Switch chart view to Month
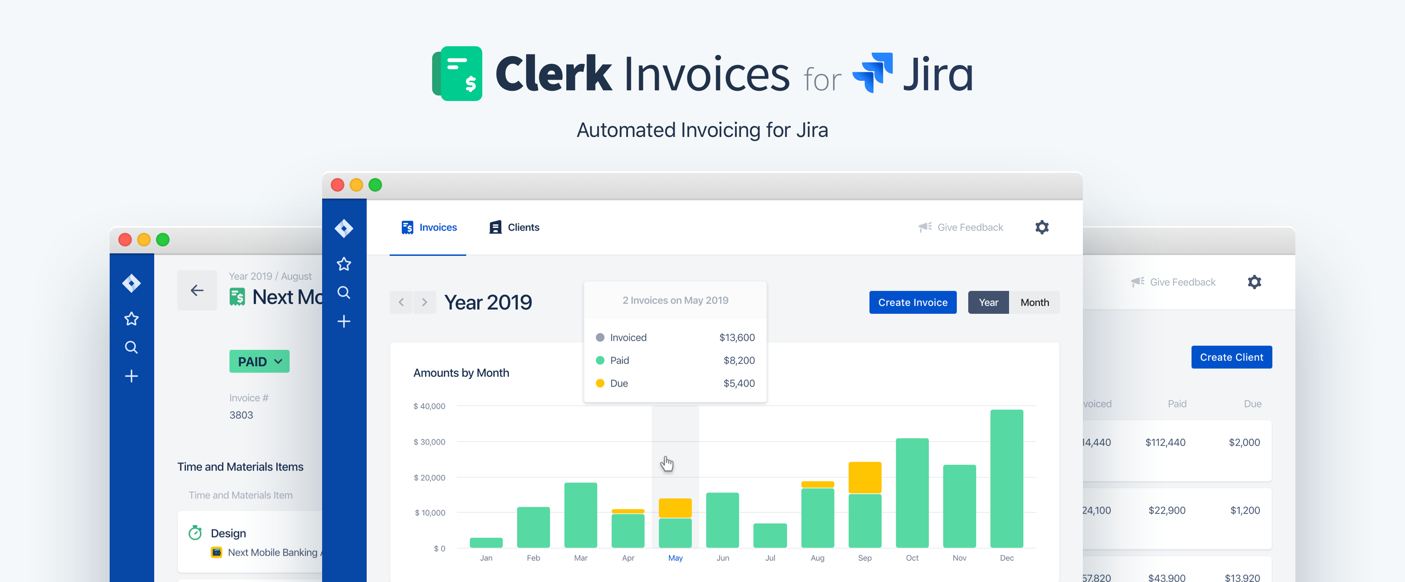Screen dimensions: 1405x582 coord(1034,302)
